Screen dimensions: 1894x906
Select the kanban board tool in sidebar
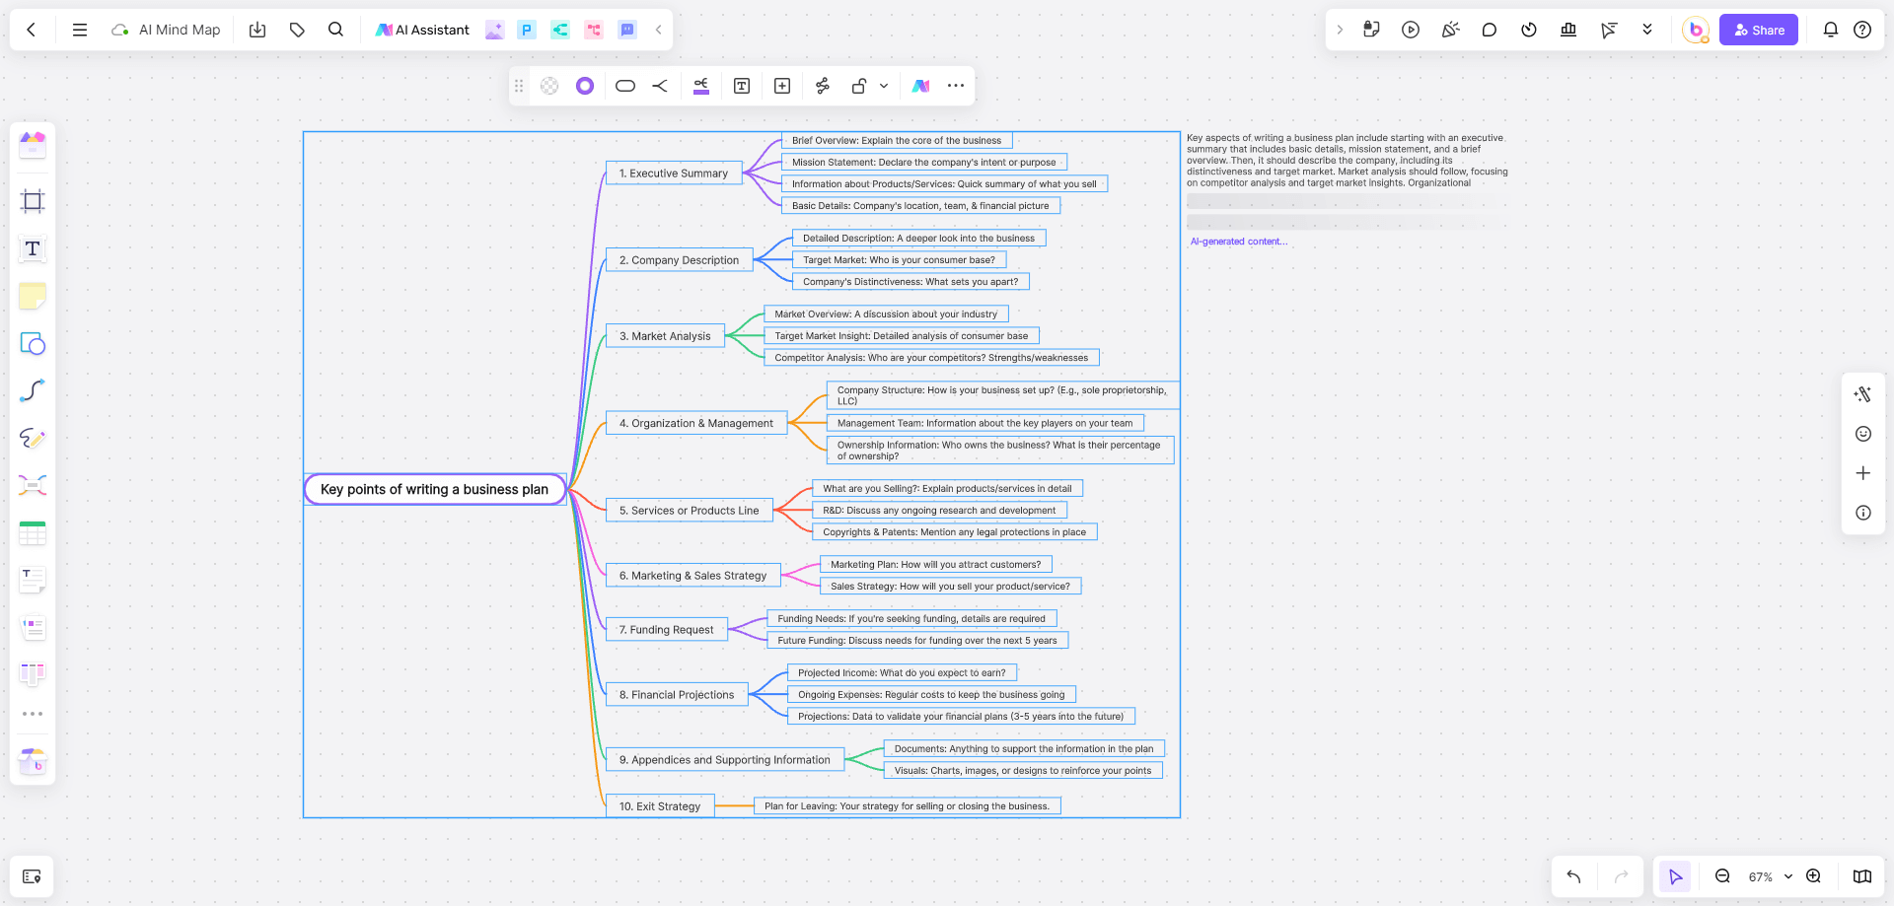pyautogui.click(x=33, y=674)
